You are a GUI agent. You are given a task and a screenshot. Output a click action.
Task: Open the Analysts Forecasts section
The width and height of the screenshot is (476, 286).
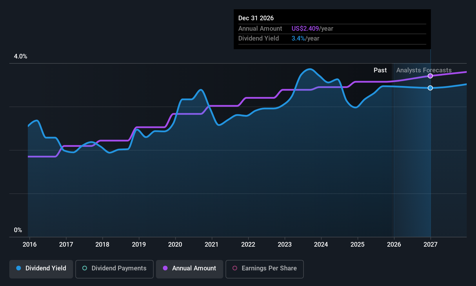[x=424, y=70]
